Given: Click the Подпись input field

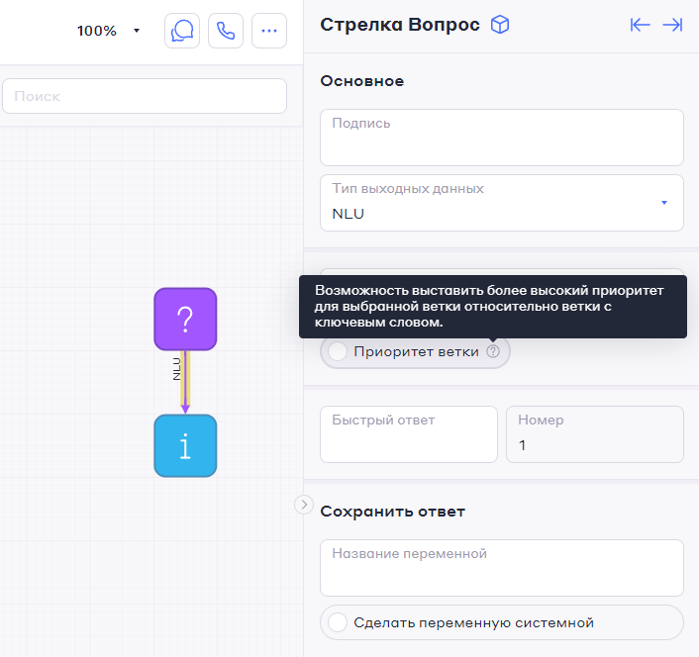Looking at the screenshot, I should coord(502,138).
